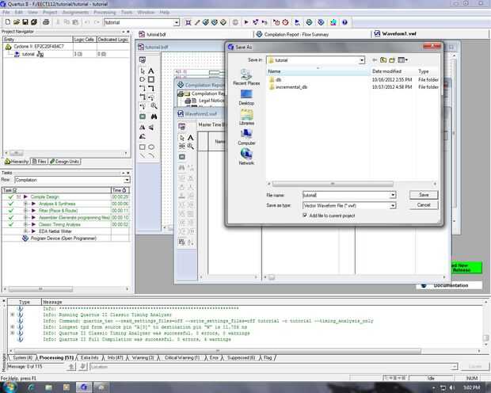Image resolution: width=491 pixels, height=393 pixels.
Task: Click the Symbol (AND gate) tool in tutorial.bdf
Action: pyautogui.click(x=143, y=79)
